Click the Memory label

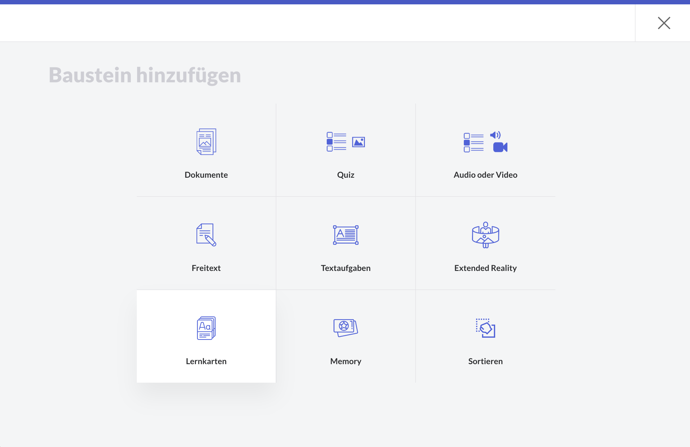tap(346, 361)
